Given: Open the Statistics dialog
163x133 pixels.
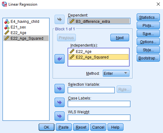Looking at the screenshot, I should (148, 17).
